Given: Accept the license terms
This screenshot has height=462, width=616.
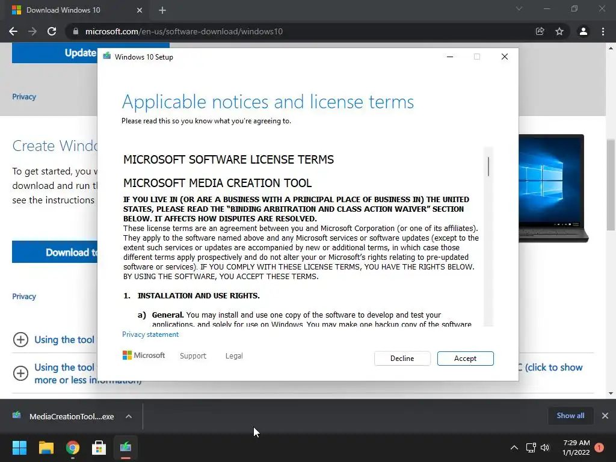Looking at the screenshot, I should 465,359.
